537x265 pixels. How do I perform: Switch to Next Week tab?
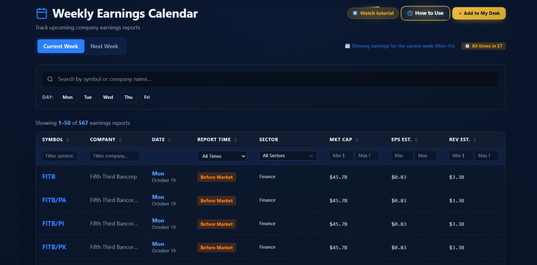pyautogui.click(x=104, y=46)
